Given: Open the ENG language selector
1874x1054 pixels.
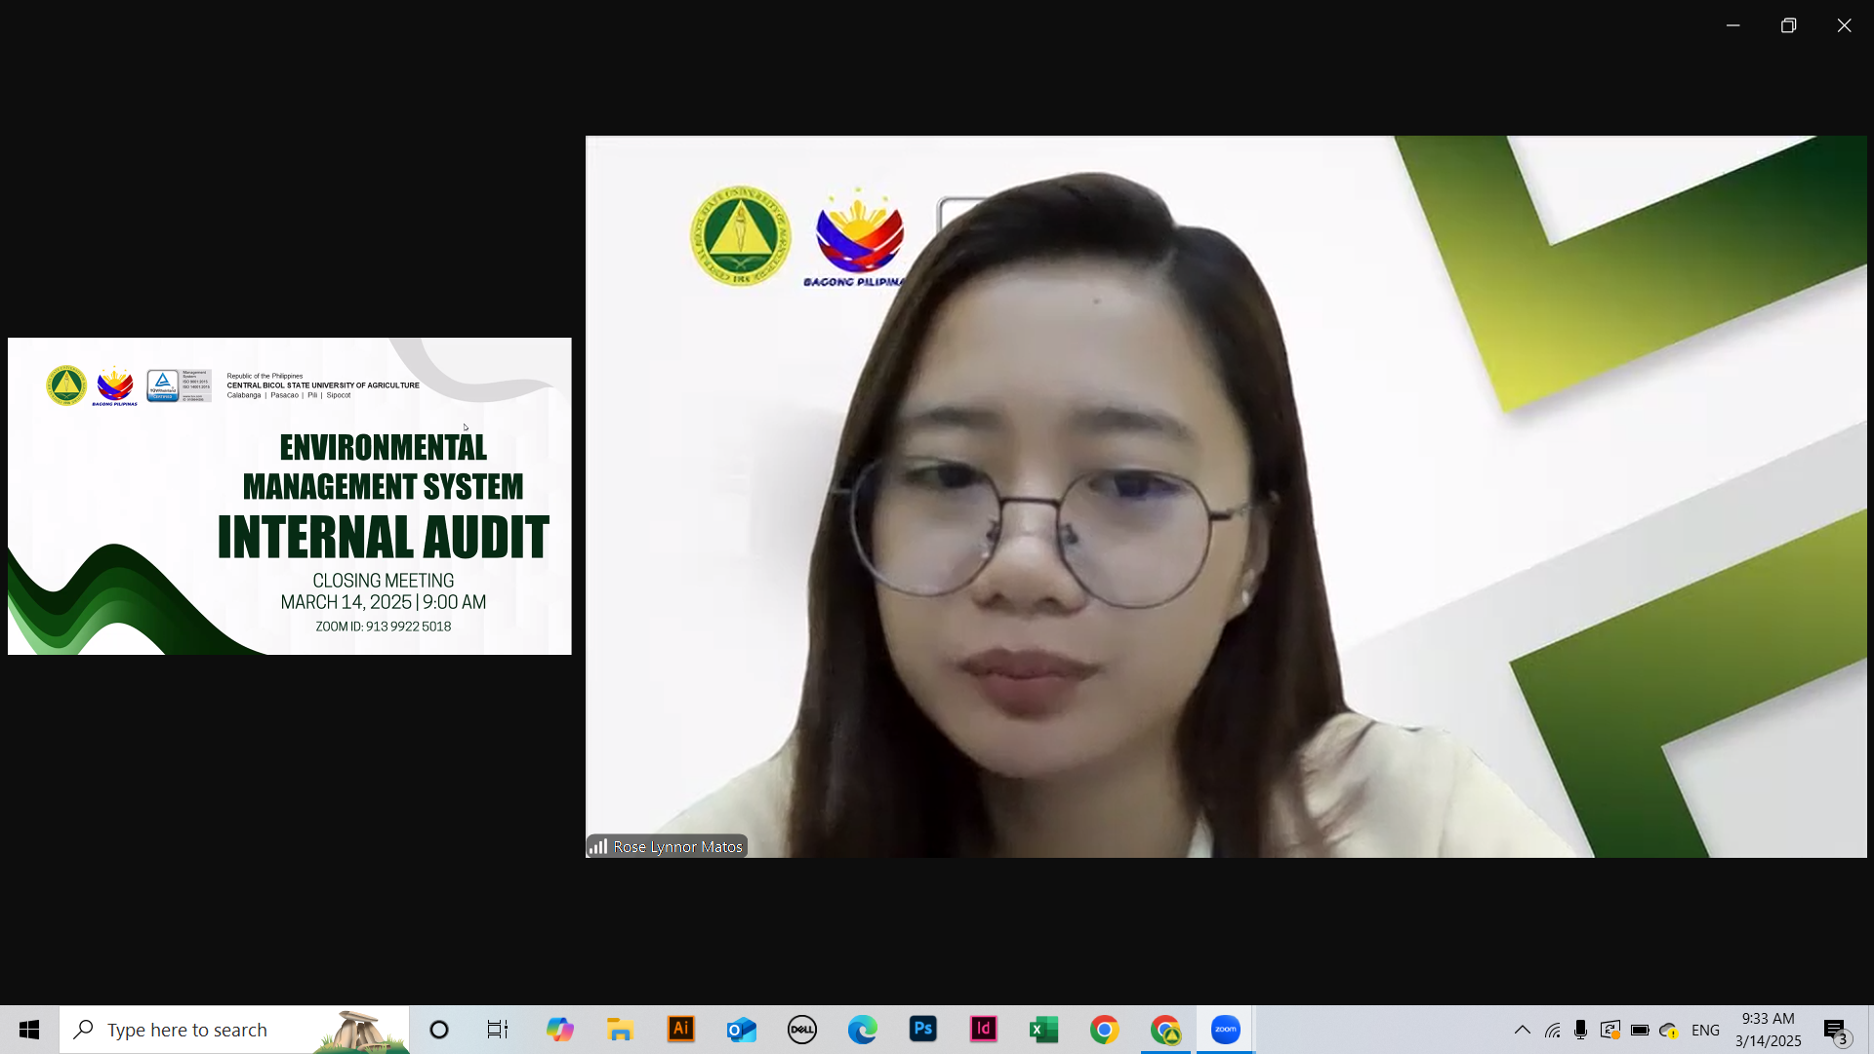Looking at the screenshot, I should [x=1705, y=1030].
